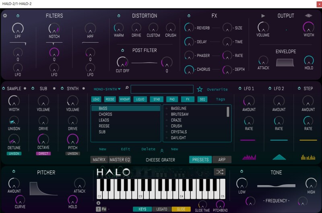Click the search magnifier icon
Screen dimensions: 322x213
tap(127, 88)
